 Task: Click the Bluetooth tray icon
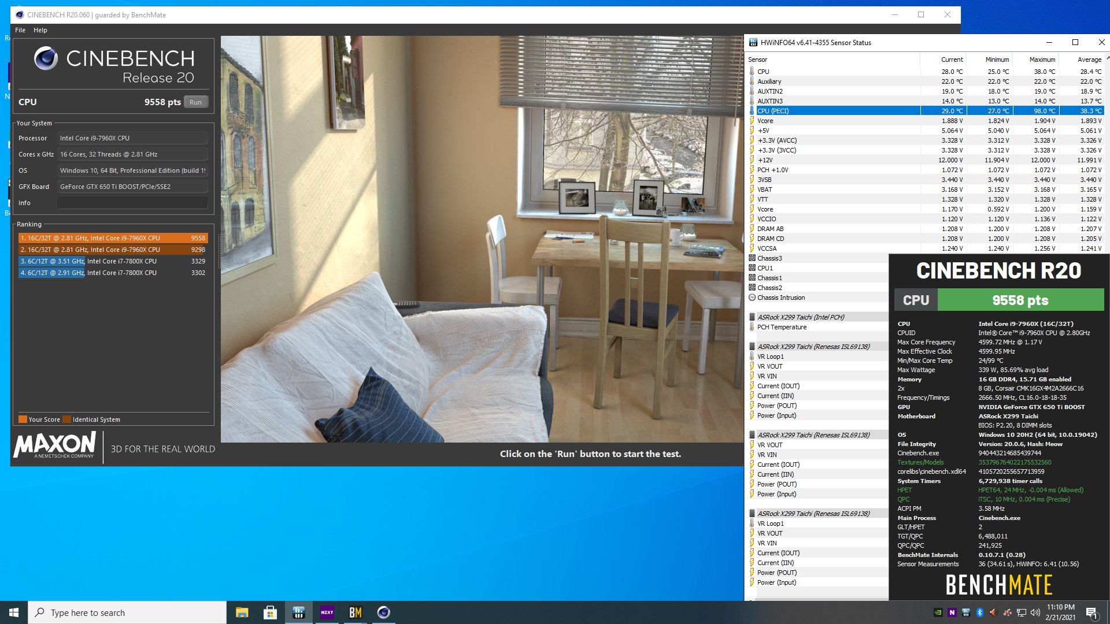coord(979,612)
